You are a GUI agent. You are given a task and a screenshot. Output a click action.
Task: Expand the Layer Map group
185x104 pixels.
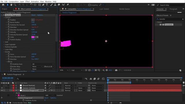pos(4,49)
